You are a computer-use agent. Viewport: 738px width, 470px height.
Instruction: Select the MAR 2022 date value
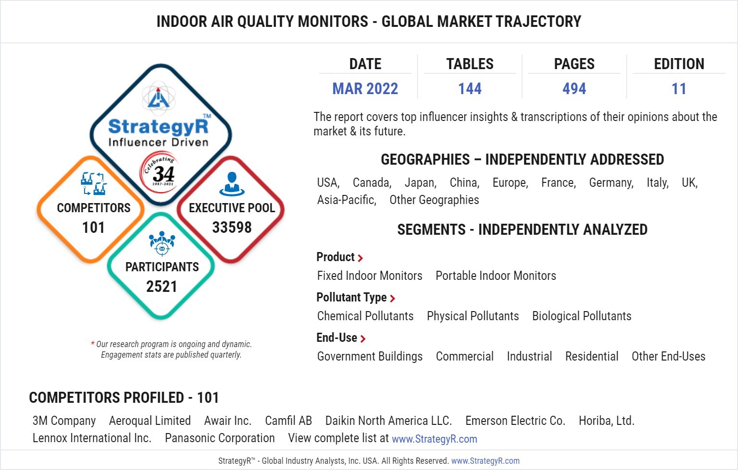(x=365, y=89)
